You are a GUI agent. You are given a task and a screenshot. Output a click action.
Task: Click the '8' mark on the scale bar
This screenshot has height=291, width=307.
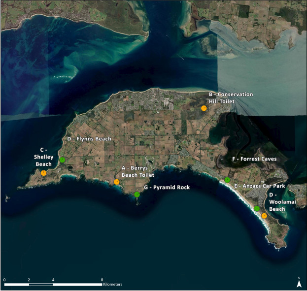click(102, 280)
